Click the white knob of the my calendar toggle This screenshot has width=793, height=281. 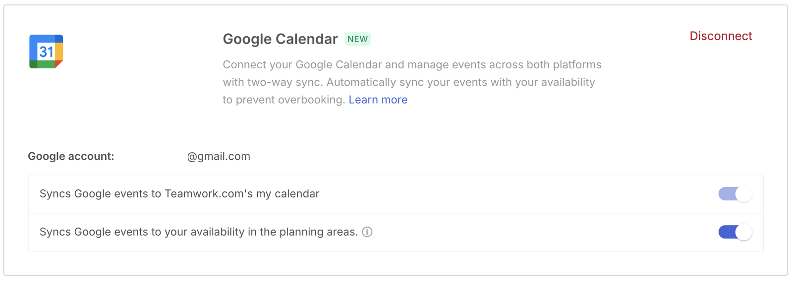tap(743, 194)
